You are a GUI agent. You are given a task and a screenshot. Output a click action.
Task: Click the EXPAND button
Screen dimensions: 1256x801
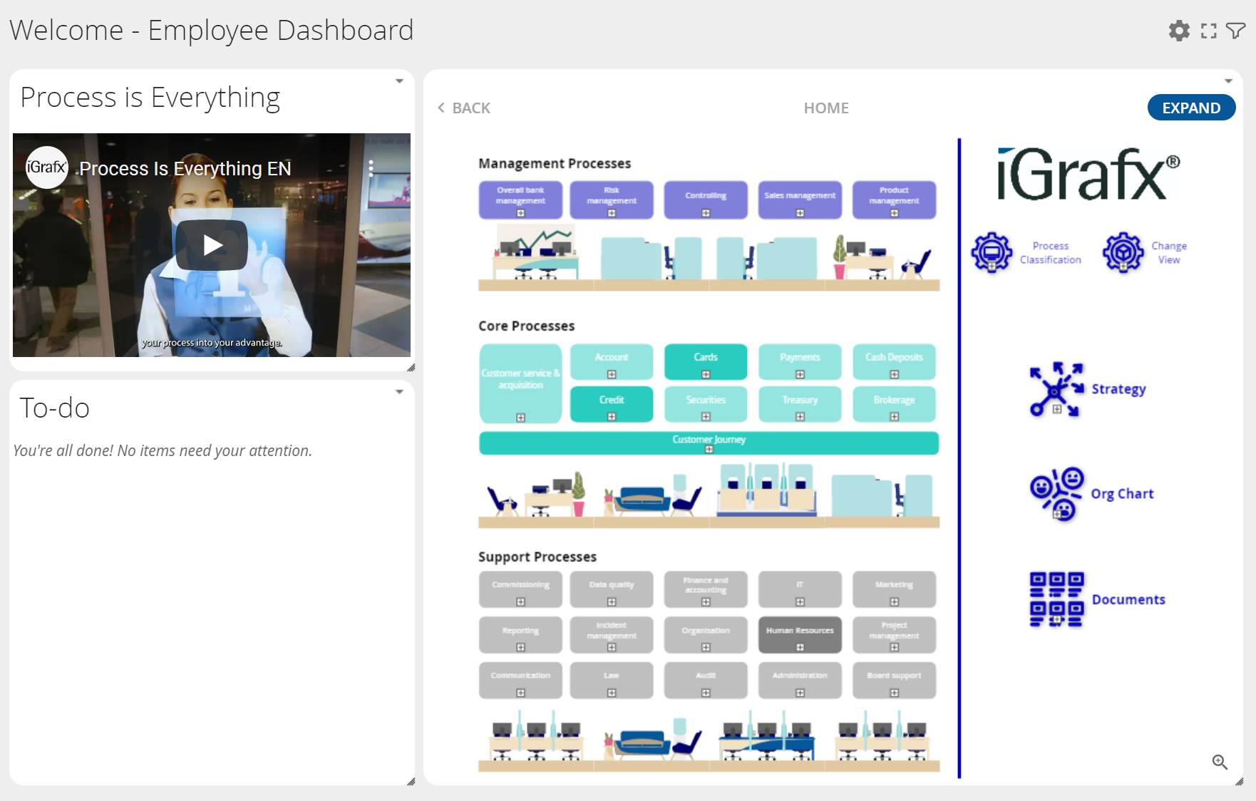[1191, 108]
